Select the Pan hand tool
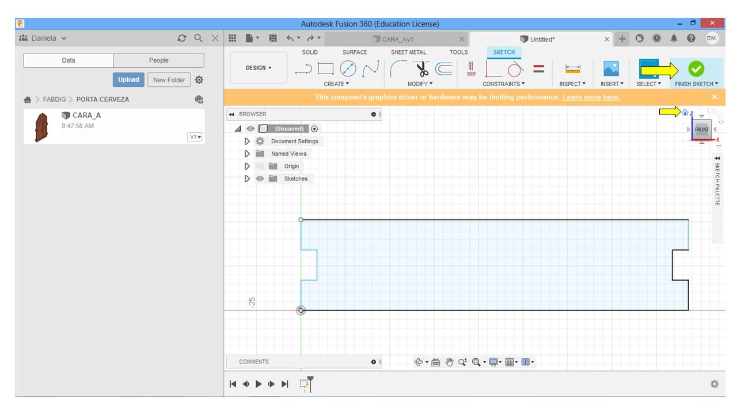737x414 pixels. [x=450, y=362]
